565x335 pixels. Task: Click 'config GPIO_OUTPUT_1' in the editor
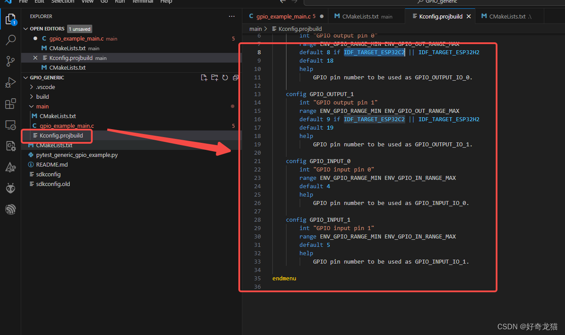point(320,94)
